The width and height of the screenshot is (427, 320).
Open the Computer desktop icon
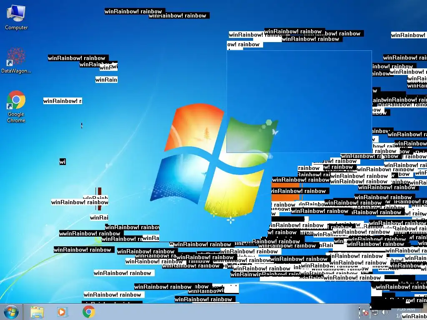(x=16, y=17)
